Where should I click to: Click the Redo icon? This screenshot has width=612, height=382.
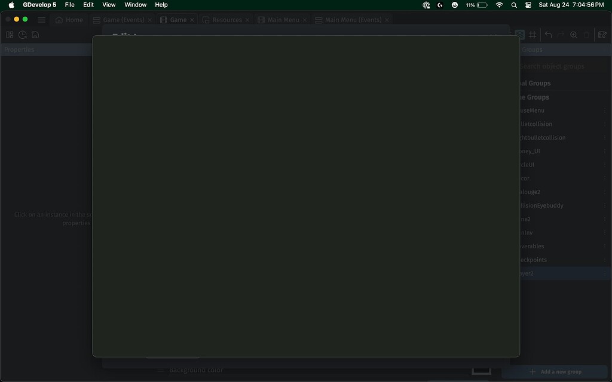coord(561,35)
